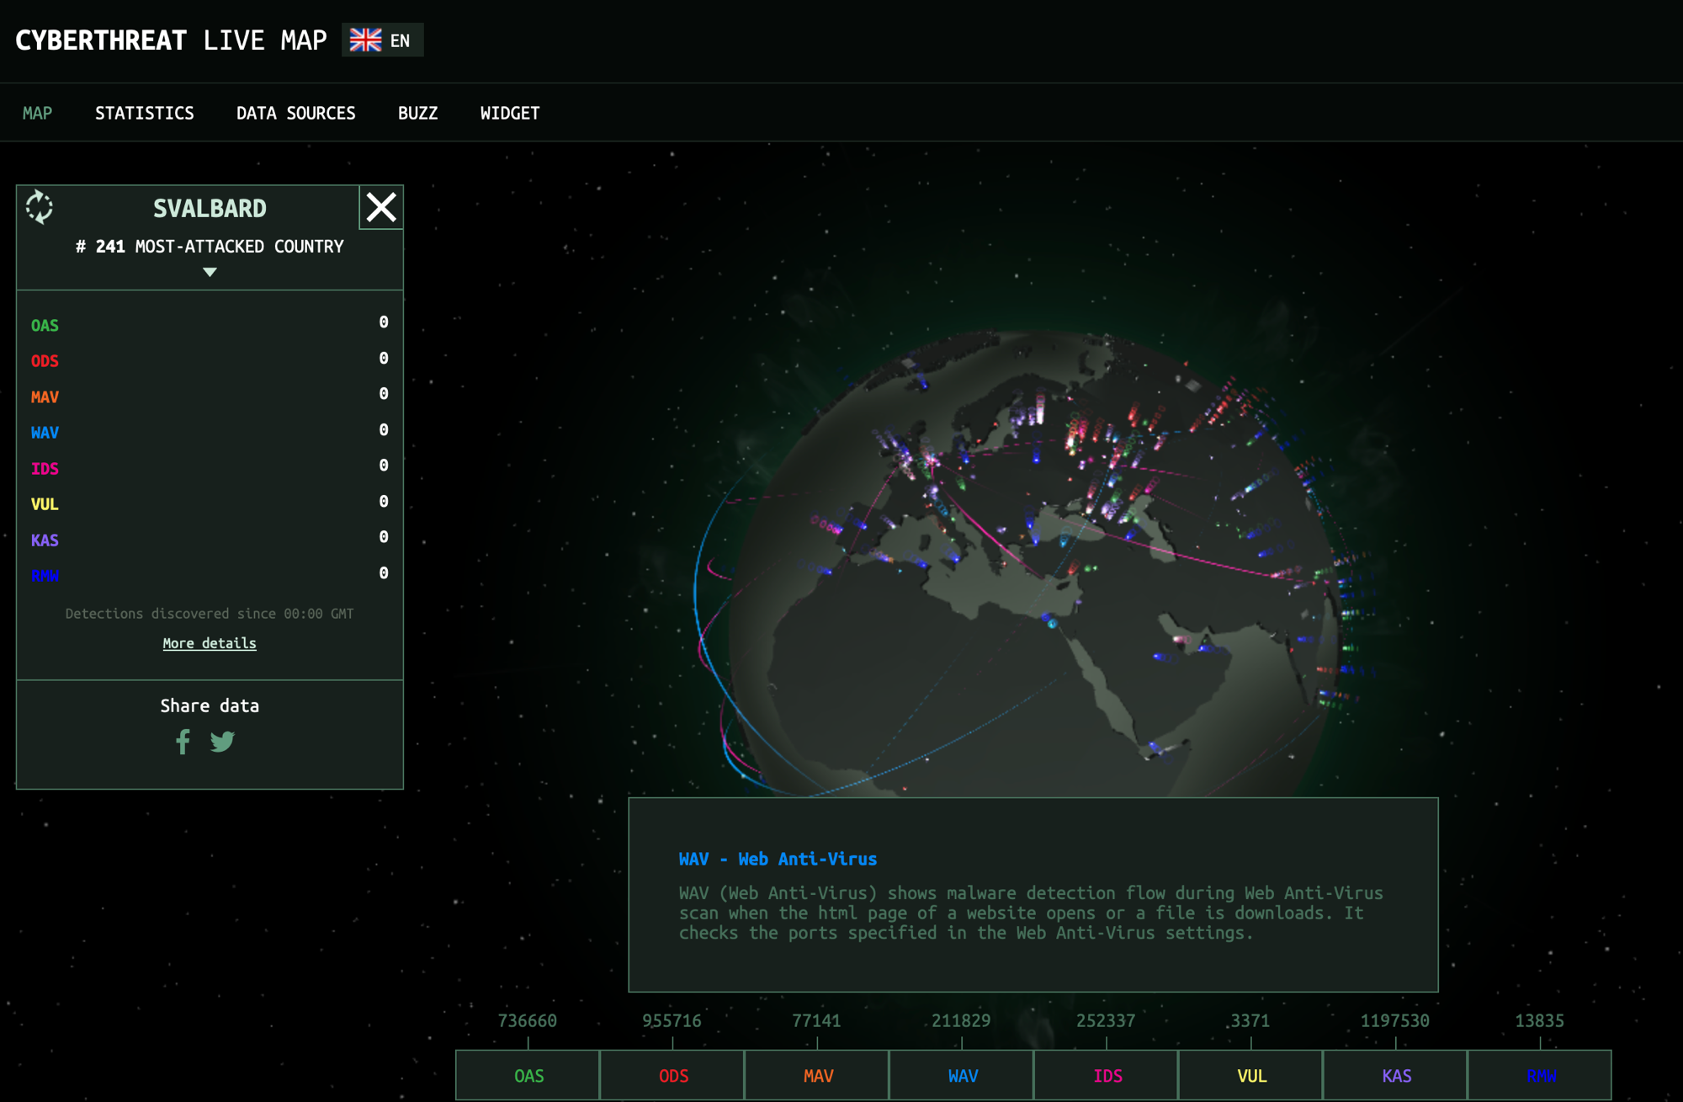Image resolution: width=1683 pixels, height=1102 pixels.
Task: Open the MAP tab
Action: tap(37, 113)
